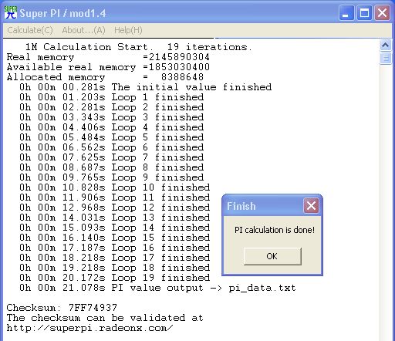Close the Super PI main window
Screen dimensions: 395x341
382,13
